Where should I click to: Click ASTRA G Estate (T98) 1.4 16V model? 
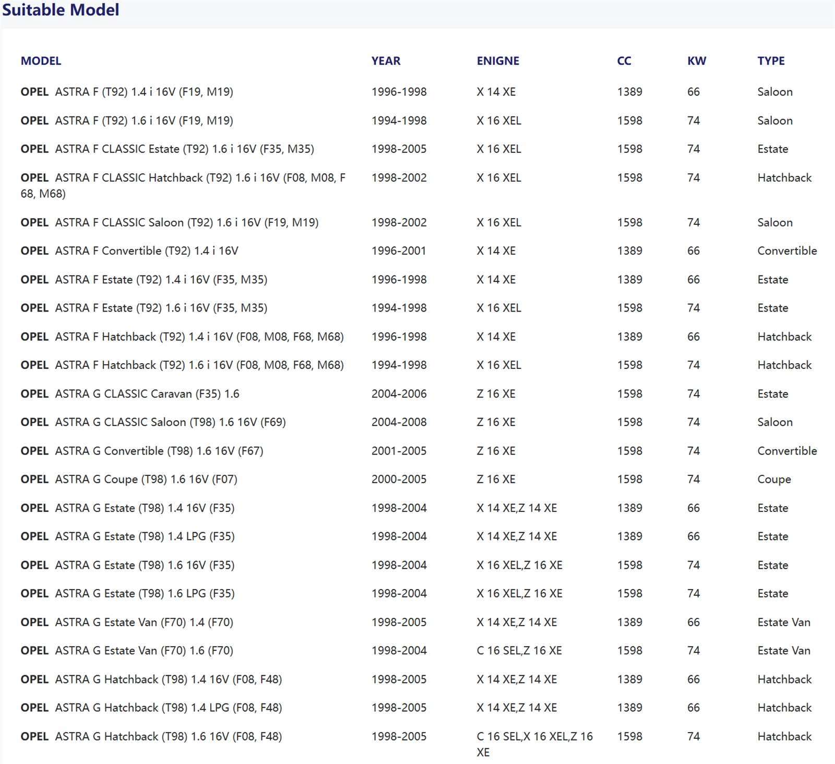tap(128, 508)
